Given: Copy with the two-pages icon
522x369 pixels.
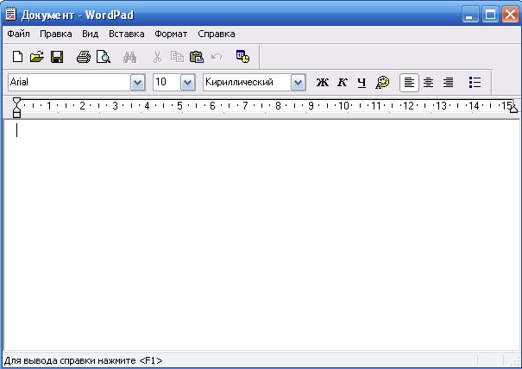Looking at the screenshot, I should point(177,57).
